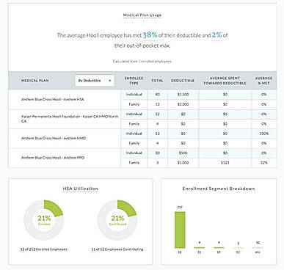Click the HSA Utilization heading
This screenshot has height=270, width=284.
(81, 189)
